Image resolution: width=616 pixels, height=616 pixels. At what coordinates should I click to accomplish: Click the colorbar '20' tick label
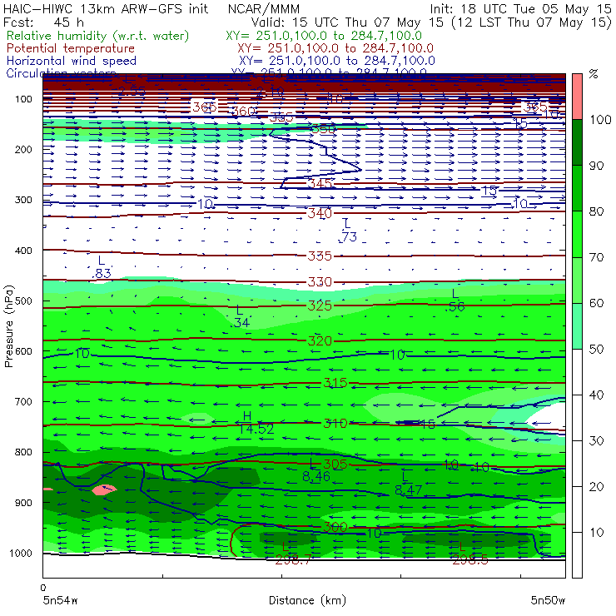pos(596,487)
